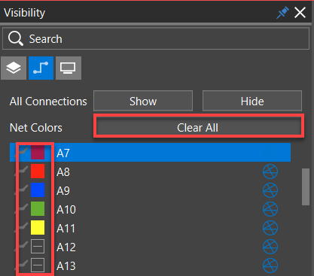This screenshot has height=276, width=314.
Task: Show all connections
Action: (x=143, y=101)
